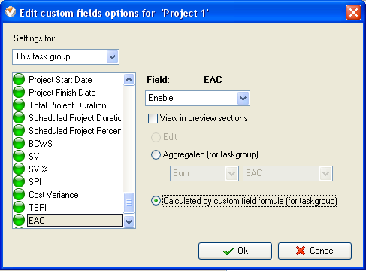Select Project Finish Date in field list
Screen dimensions: 366x271
[x=62, y=93]
